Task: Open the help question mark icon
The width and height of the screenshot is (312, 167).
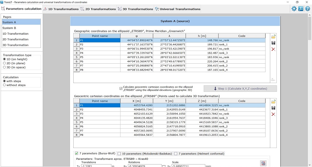Action: pyautogui.click(x=307, y=9)
